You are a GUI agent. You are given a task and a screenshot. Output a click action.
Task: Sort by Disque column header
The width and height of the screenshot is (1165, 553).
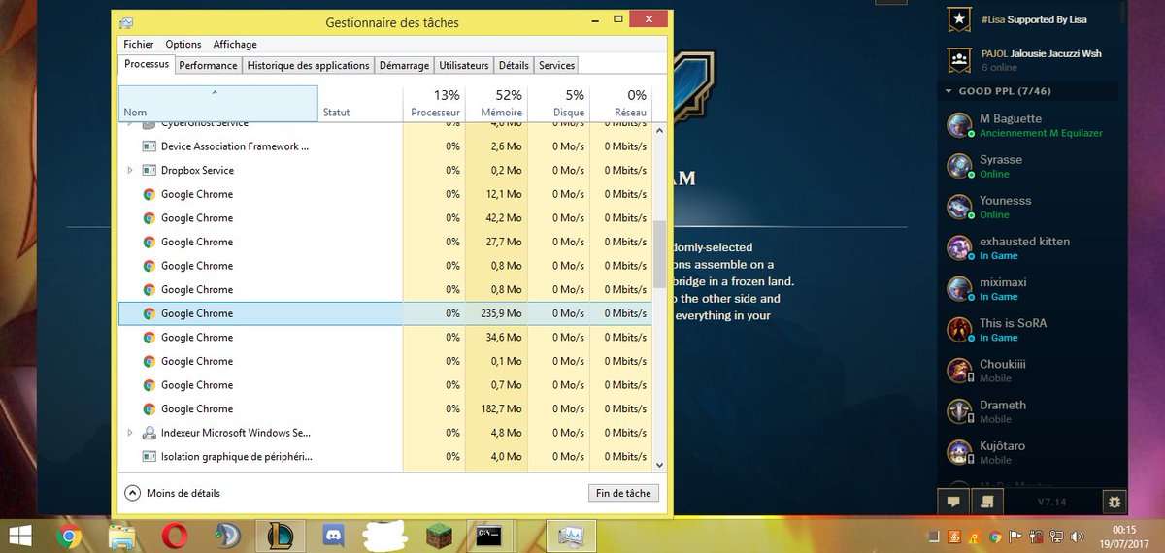[558, 104]
